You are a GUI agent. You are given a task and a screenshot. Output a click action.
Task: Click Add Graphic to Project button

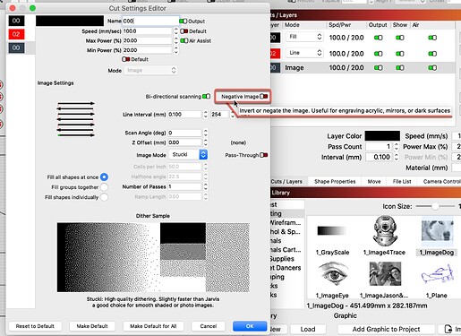[386, 329]
